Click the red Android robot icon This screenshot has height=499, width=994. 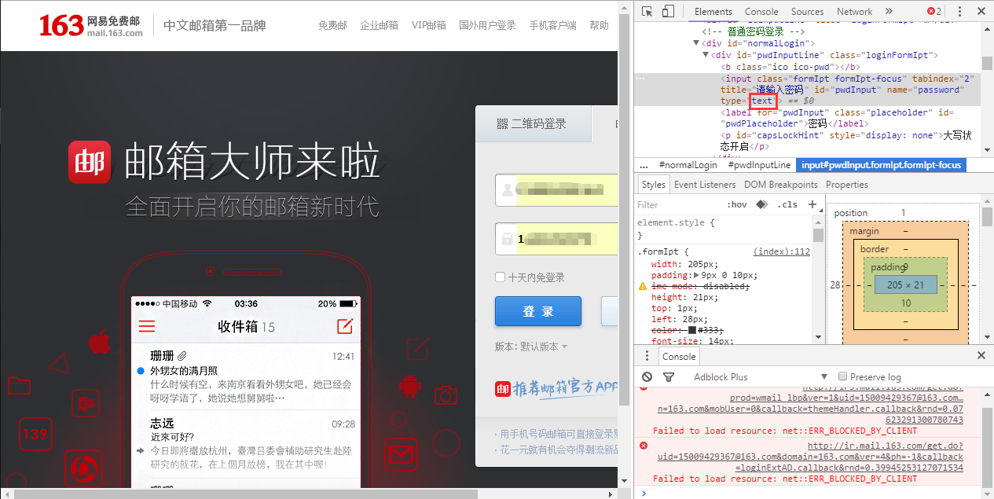[x=409, y=386]
